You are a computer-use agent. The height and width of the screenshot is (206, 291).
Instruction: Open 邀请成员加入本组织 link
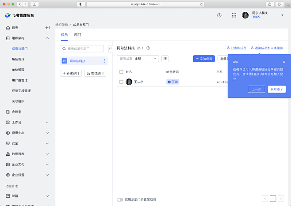[267, 48]
